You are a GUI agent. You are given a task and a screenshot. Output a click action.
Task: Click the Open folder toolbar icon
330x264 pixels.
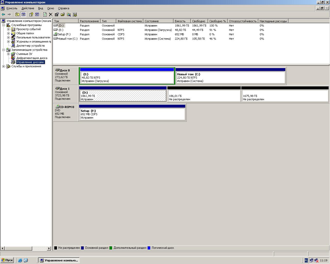click(x=63, y=14)
